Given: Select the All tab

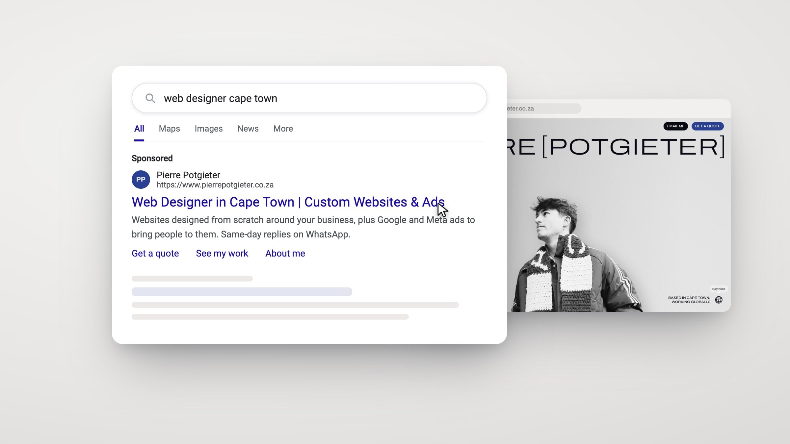Looking at the screenshot, I should (x=139, y=129).
